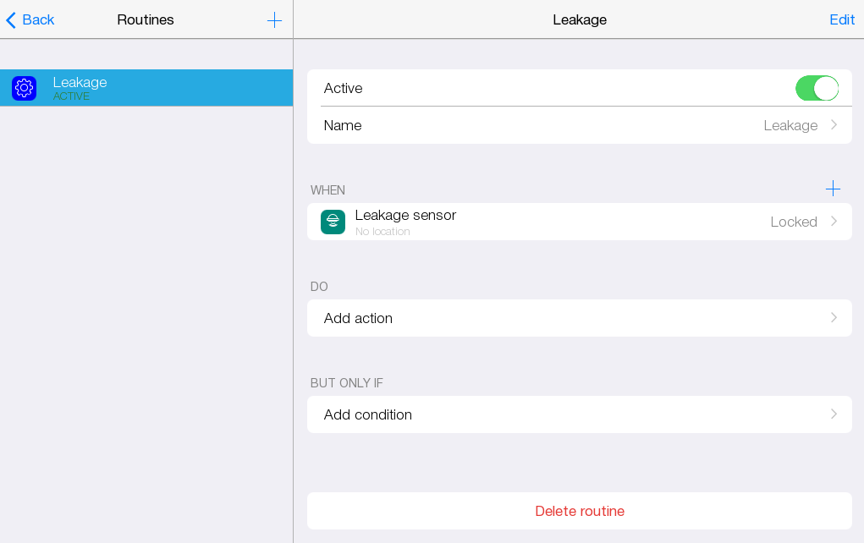
Task: Click the Add condition row chevron
Action: pos(834,414)
